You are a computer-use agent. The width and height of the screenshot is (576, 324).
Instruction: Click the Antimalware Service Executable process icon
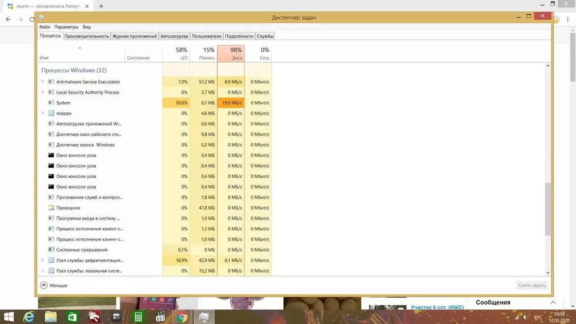click(x=51, y=82)
